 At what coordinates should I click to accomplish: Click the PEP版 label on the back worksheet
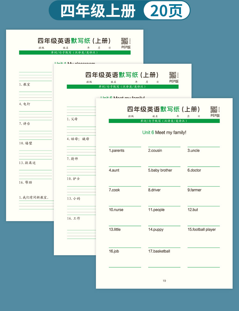click(x=126, y=47)
